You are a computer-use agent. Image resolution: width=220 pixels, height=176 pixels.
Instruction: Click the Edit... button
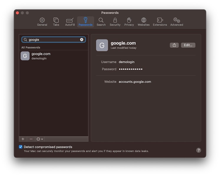pyautogui.click(x=188, y=45)
